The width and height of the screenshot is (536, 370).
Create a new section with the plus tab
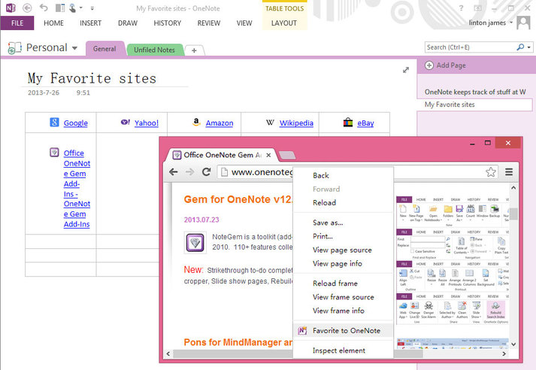[x=194, y=50]
